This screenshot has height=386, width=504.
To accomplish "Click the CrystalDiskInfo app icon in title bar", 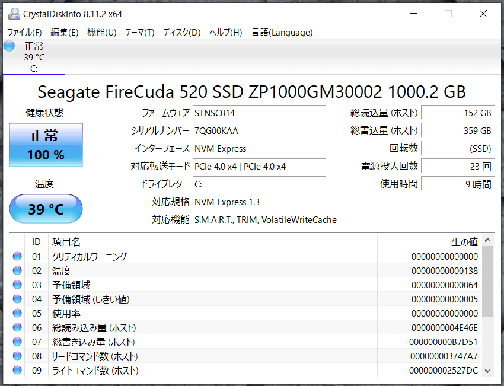I will click(12, 14).
